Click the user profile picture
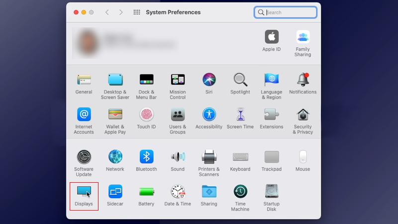 (88, 43)
